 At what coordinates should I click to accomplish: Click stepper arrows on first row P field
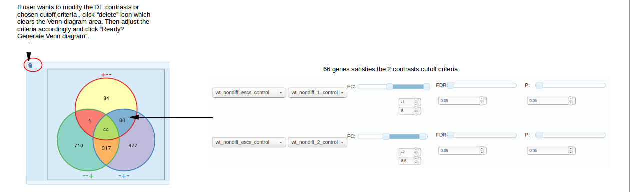tap(571, 101)
